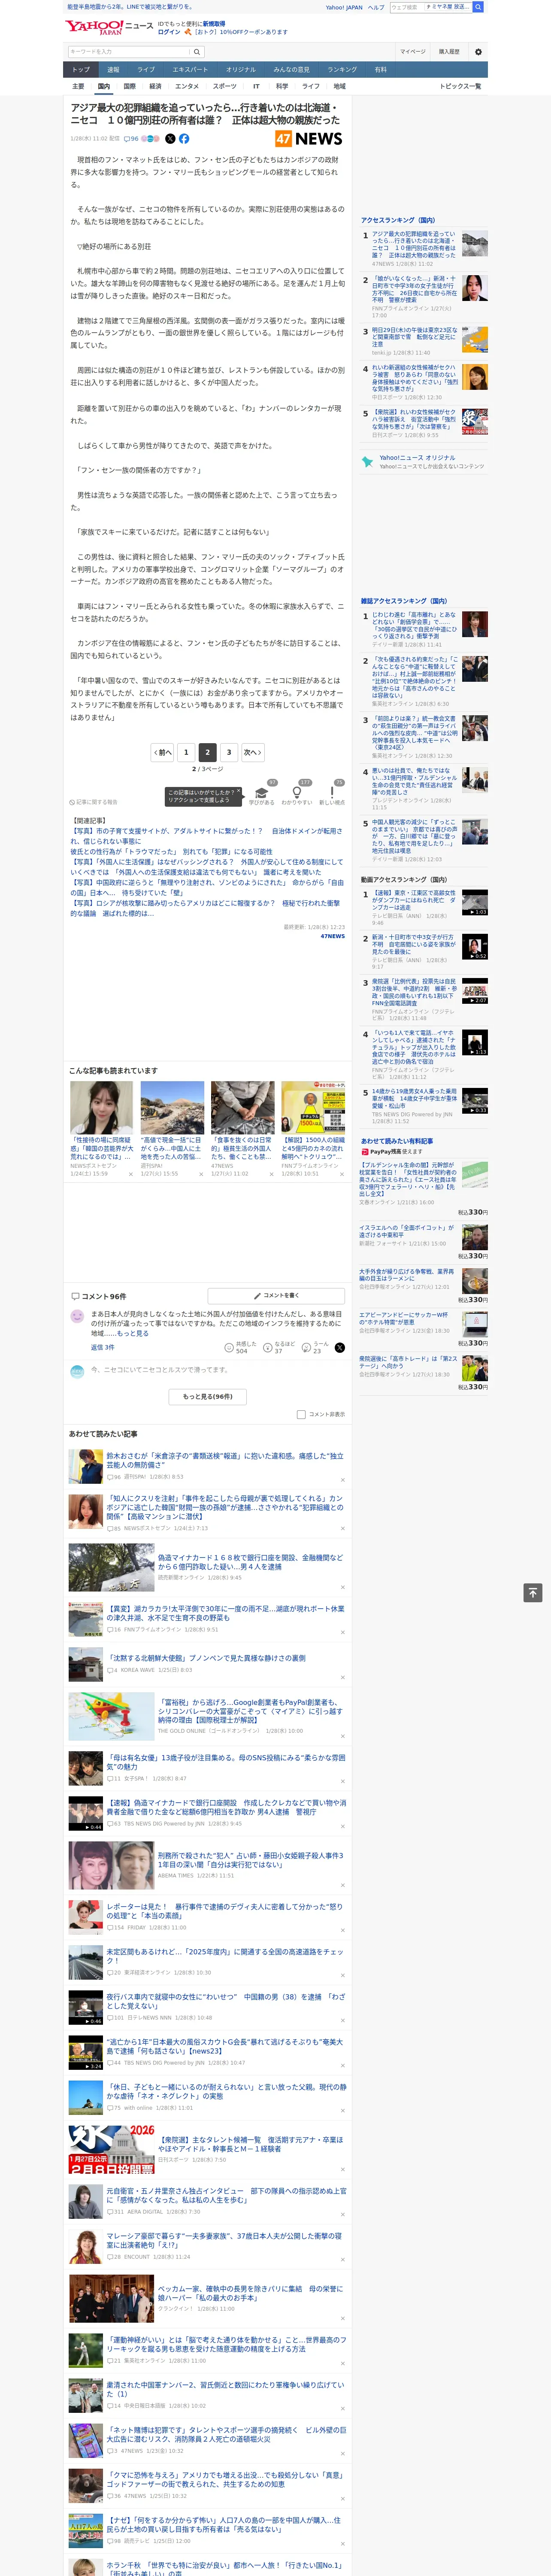The height and width of the screenshot is (2576, 551).
Task: Open the 速報 navigation tab
Action: tap(113, 70)
